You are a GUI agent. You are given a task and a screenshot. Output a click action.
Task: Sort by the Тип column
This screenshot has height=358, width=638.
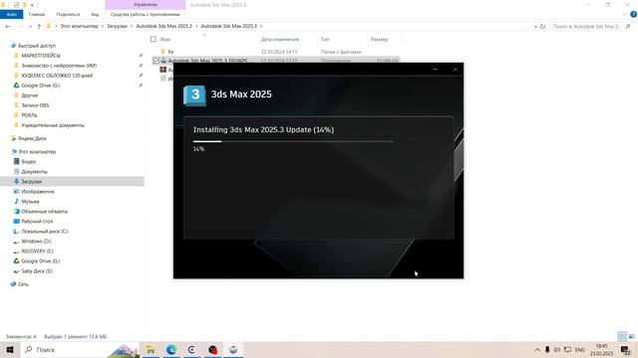[x=325, y=40]
